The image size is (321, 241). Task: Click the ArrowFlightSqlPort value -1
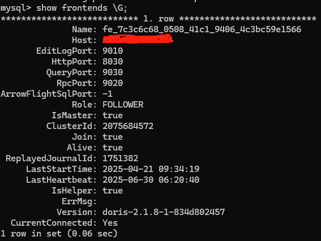click(108, 94)
